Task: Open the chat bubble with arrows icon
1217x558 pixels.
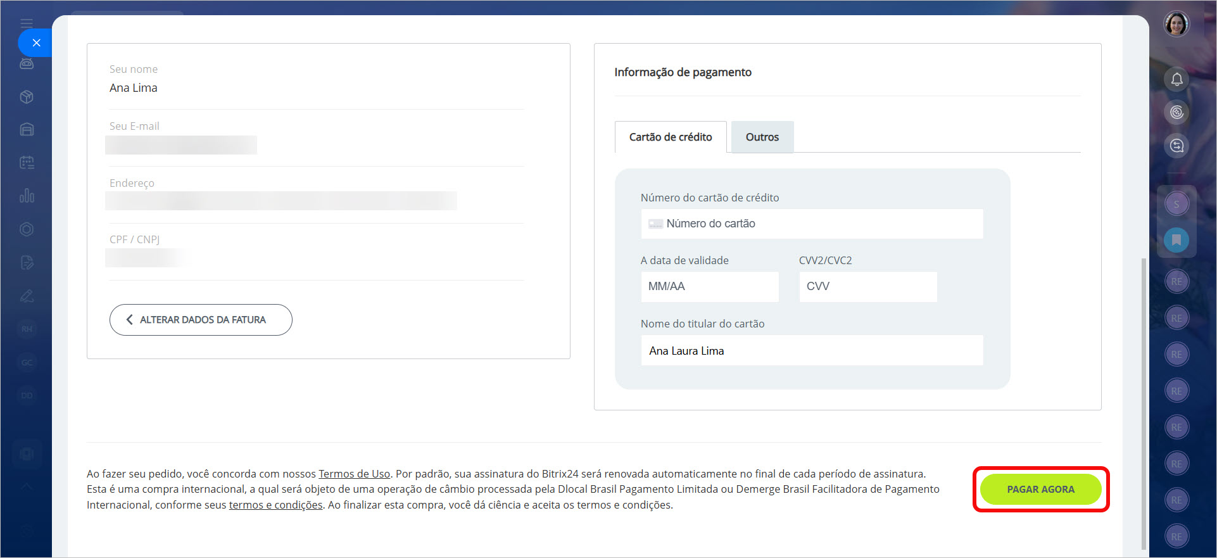Action: coord(1176,146)
